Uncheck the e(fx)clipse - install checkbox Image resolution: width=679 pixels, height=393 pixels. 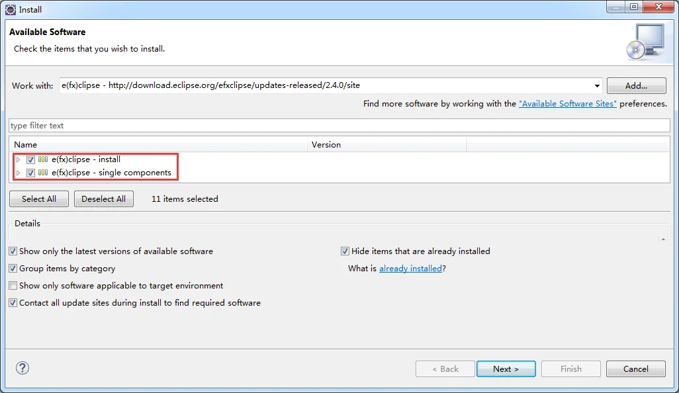[30, 159]
